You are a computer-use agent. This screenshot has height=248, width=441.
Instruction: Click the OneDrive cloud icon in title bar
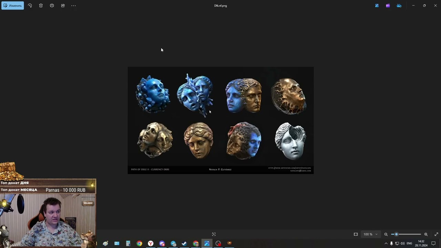coord(399,6)
